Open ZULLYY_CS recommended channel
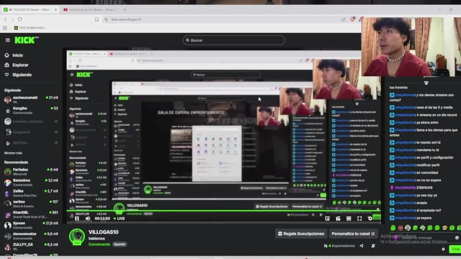Screen dimensions: 461x259 31,246
